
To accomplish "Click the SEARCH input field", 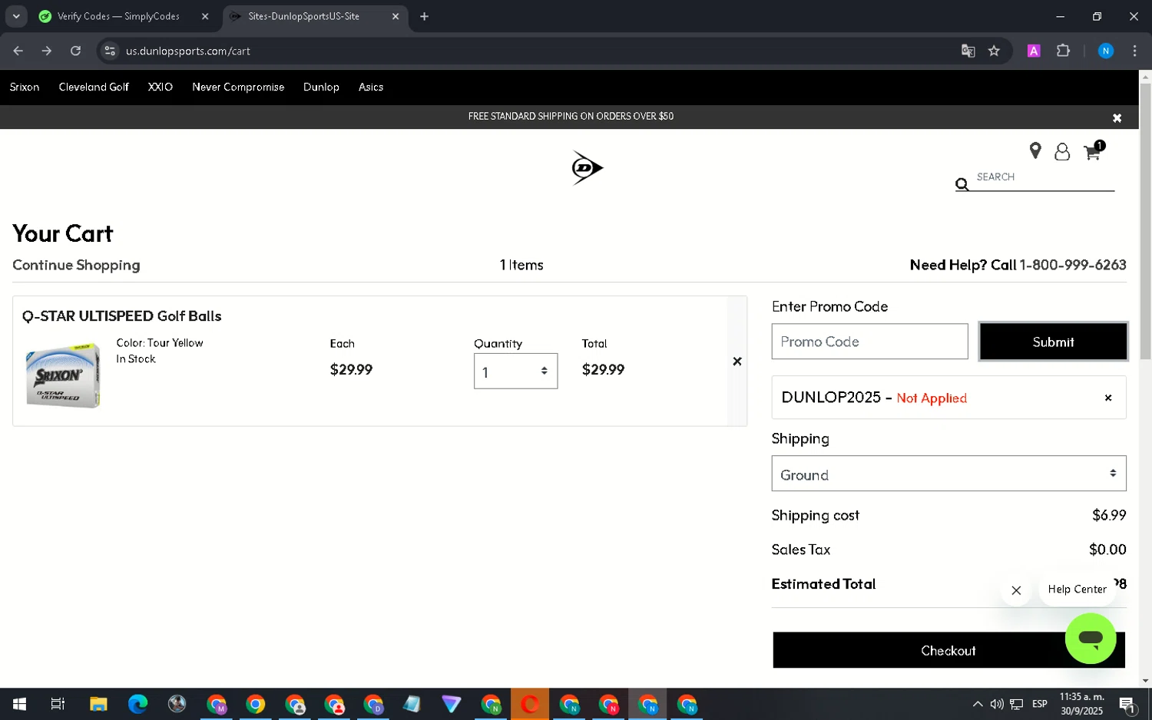I will [1044, 177].
